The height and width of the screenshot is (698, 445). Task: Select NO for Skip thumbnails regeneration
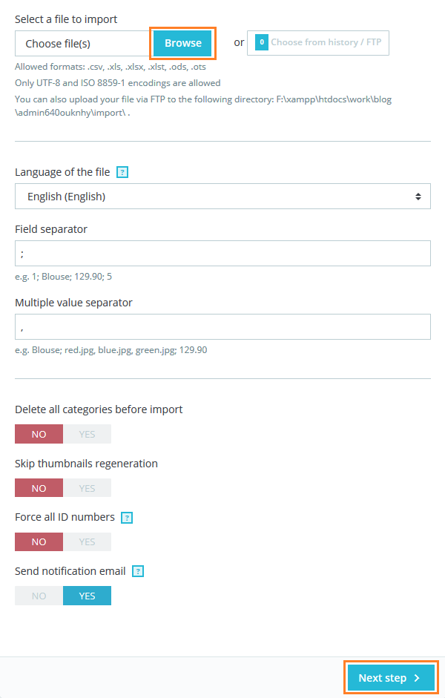(x=39, y=488)
